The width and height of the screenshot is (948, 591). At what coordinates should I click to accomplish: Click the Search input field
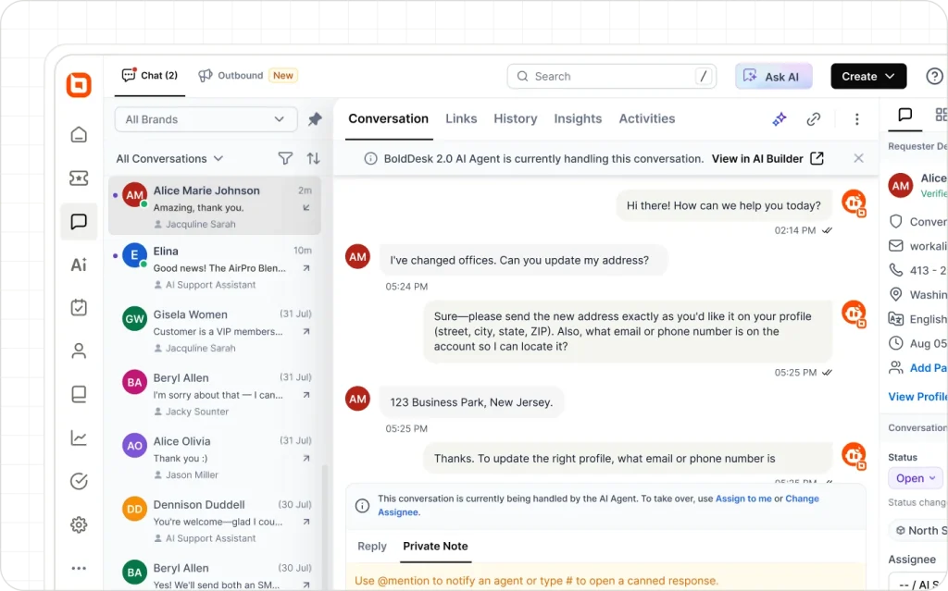pyautogui.click(x=611, y=76)
